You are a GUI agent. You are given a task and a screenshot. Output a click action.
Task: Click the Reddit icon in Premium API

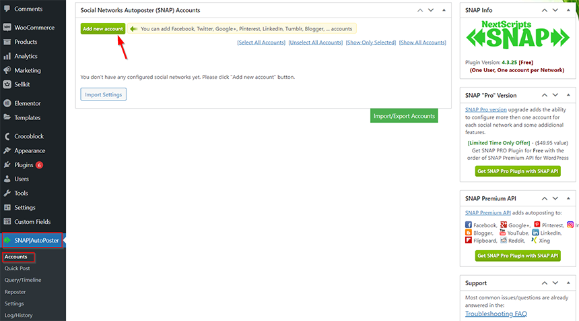pyautogui.click(x=504, y=240)
